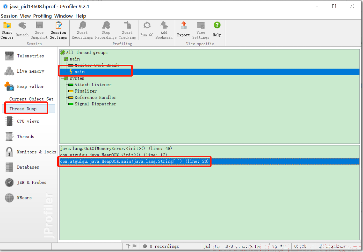363x252 pixels.
Task: Click the pin icon in status bar
Action: tap(128, 246)
